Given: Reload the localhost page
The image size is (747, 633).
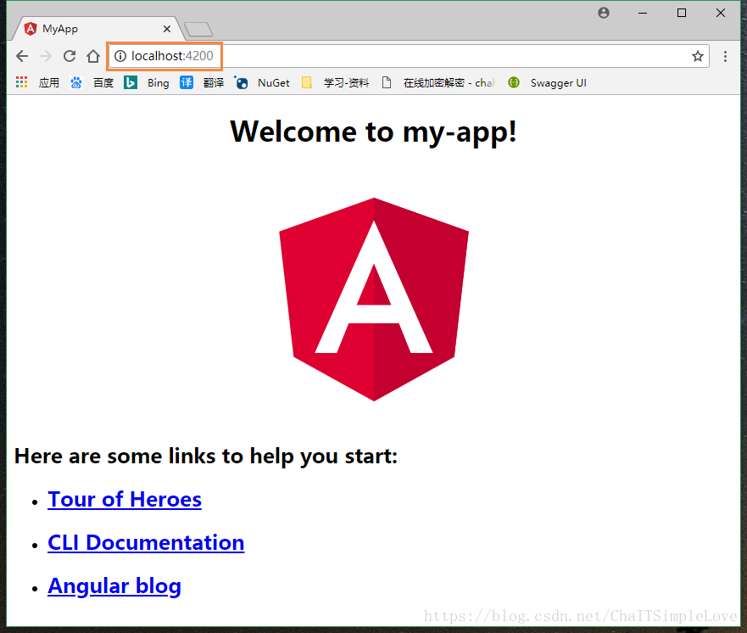Looking at the screenshot, I should click(70, 56).
